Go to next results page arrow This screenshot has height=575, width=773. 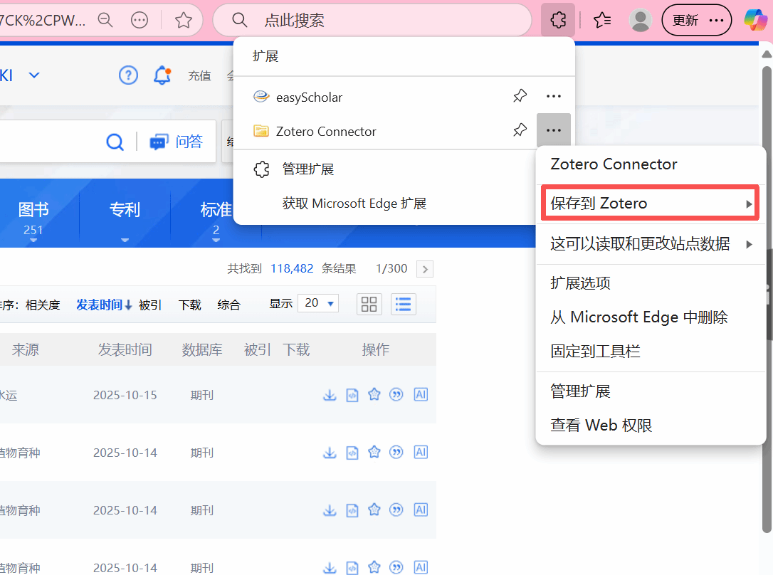(425, 270)
